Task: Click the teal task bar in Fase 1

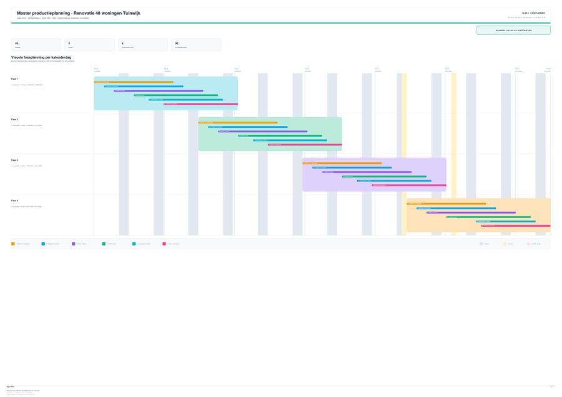Action: [x=186, y=100]
